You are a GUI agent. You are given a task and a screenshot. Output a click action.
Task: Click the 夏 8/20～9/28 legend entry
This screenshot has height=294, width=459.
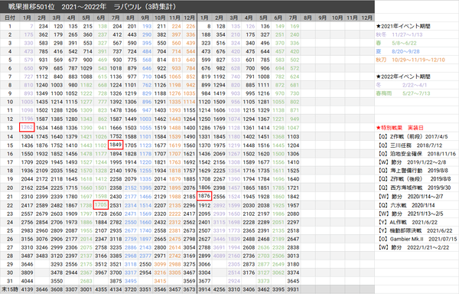click(398, 51)
